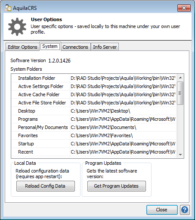The width and height of the screenshot is (195, 220).
Task: Click the System Folders scrollbar thumb
Action: pyautogui.click(x=180, y=93)
